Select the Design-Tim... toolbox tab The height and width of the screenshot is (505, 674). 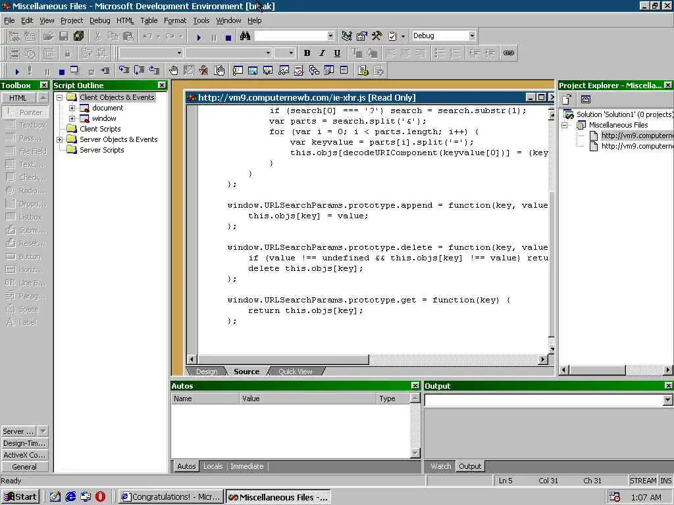(x=24, y=443)
